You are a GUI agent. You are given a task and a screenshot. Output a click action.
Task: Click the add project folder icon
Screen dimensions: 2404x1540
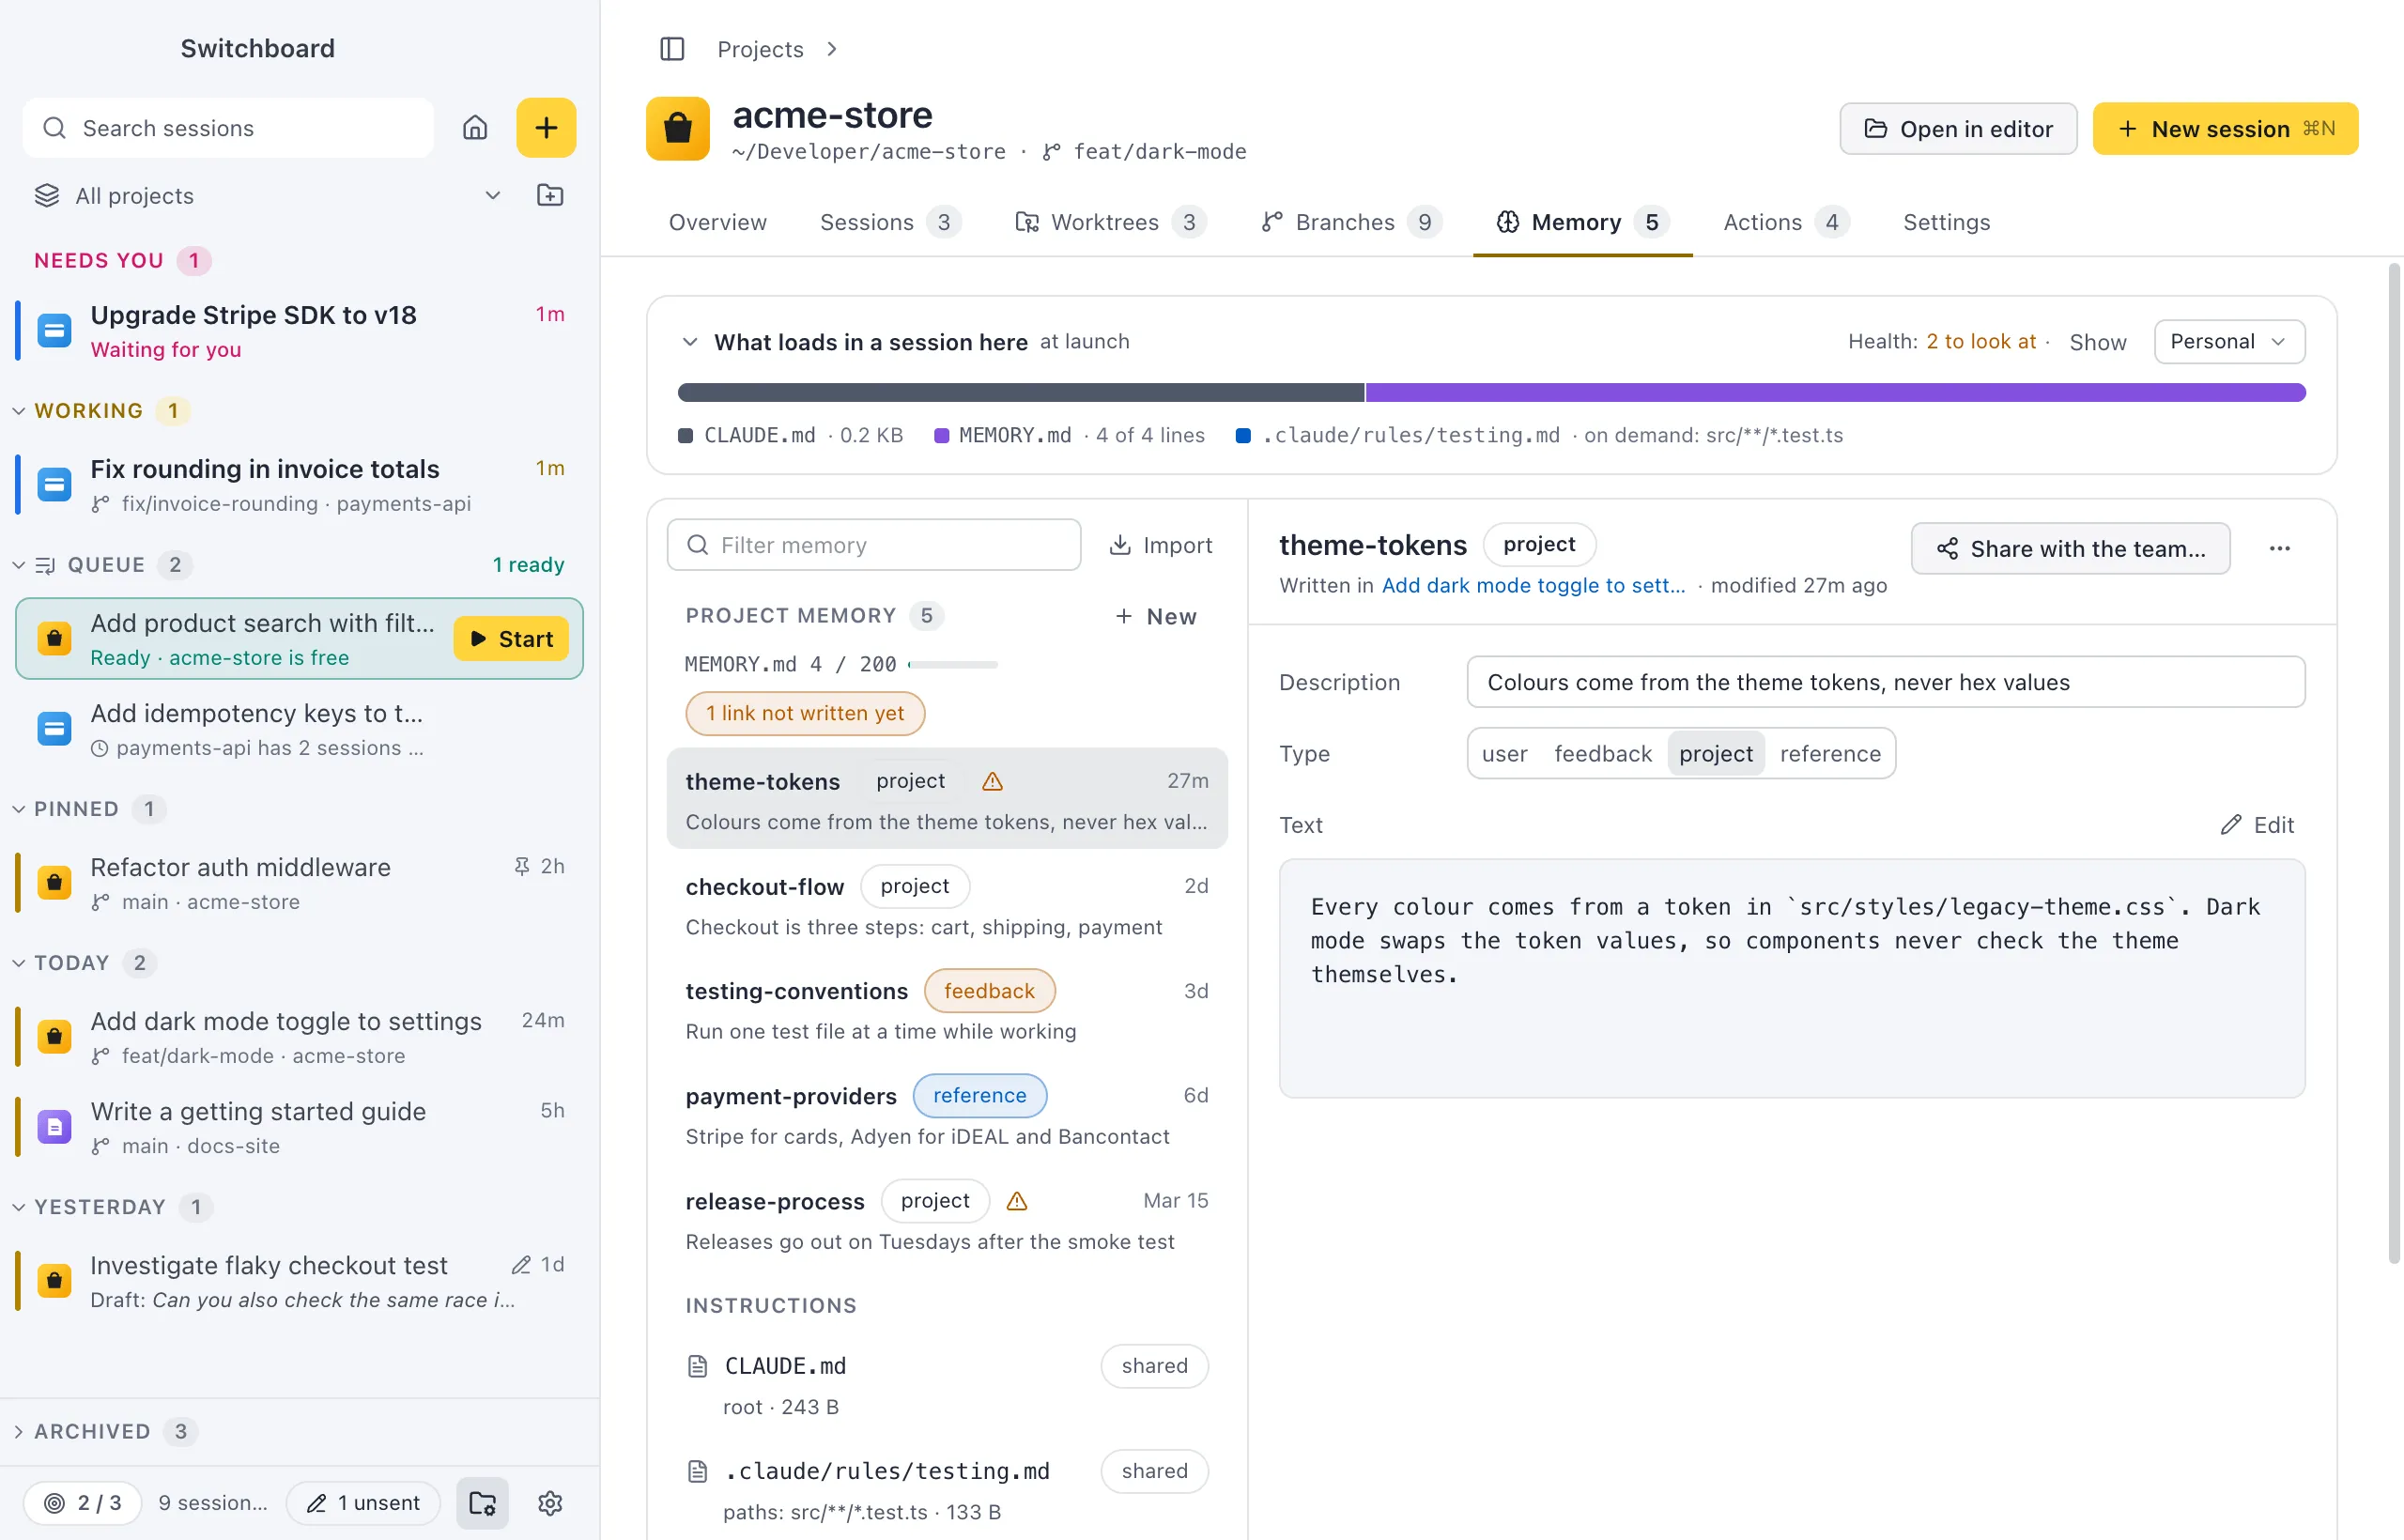point(550,195)
